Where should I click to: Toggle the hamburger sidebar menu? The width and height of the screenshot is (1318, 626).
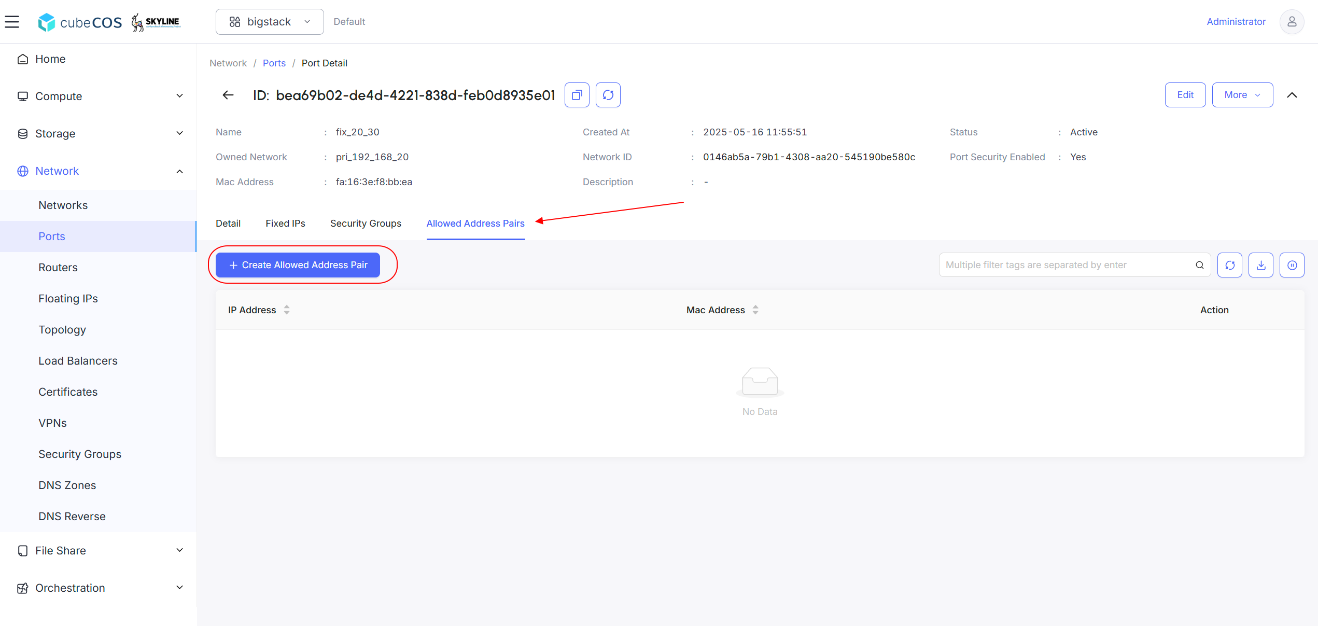click(x=12, y=22)
